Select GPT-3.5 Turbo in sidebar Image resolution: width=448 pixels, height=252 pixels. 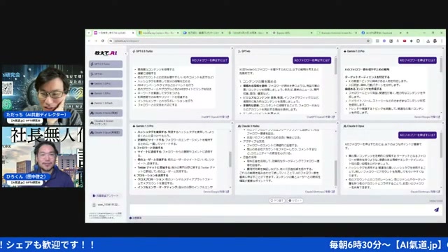pyautogui.click(x=106, y=64)
